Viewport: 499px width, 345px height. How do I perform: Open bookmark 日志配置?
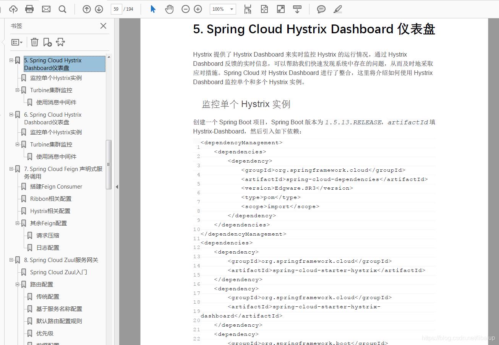(x=48, y=247)
